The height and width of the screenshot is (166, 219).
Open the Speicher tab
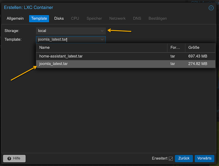click(x=94, y=18)
